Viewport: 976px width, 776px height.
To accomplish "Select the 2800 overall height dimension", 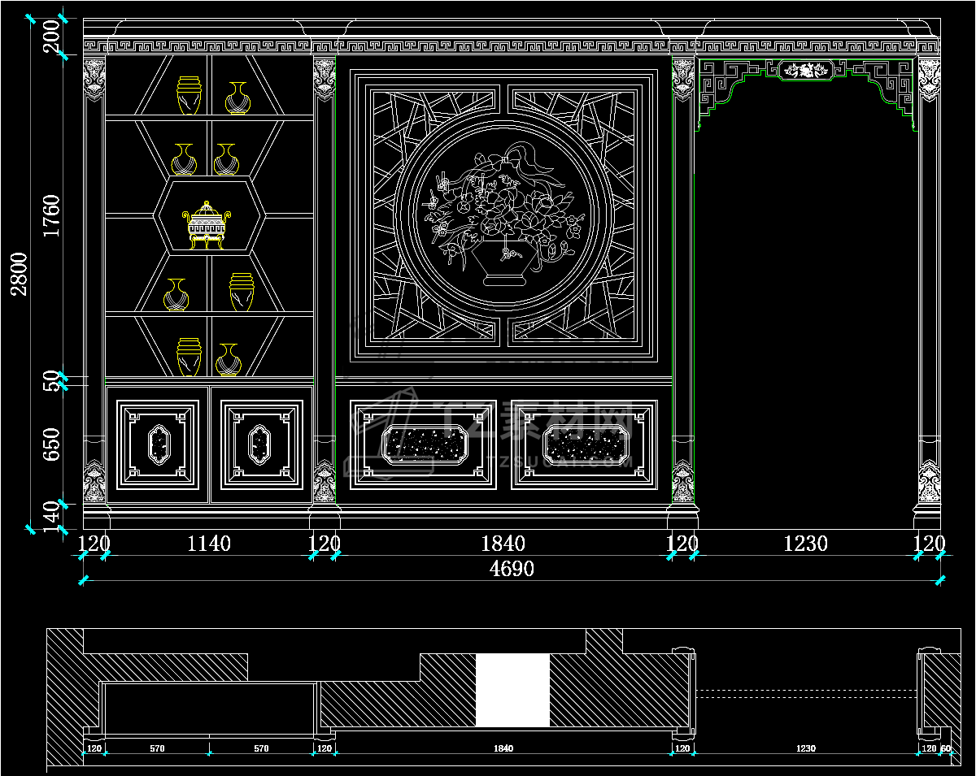I will [x=19, y=274].
